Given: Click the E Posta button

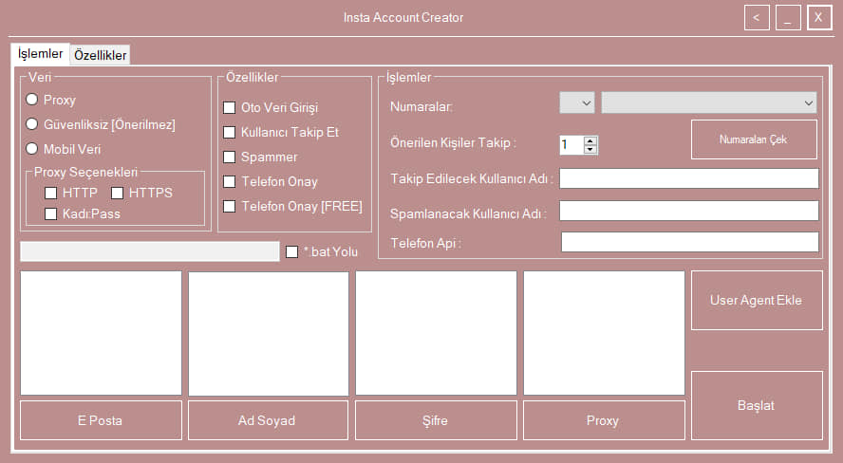Looking at the screenshot, I should [101, 420].
